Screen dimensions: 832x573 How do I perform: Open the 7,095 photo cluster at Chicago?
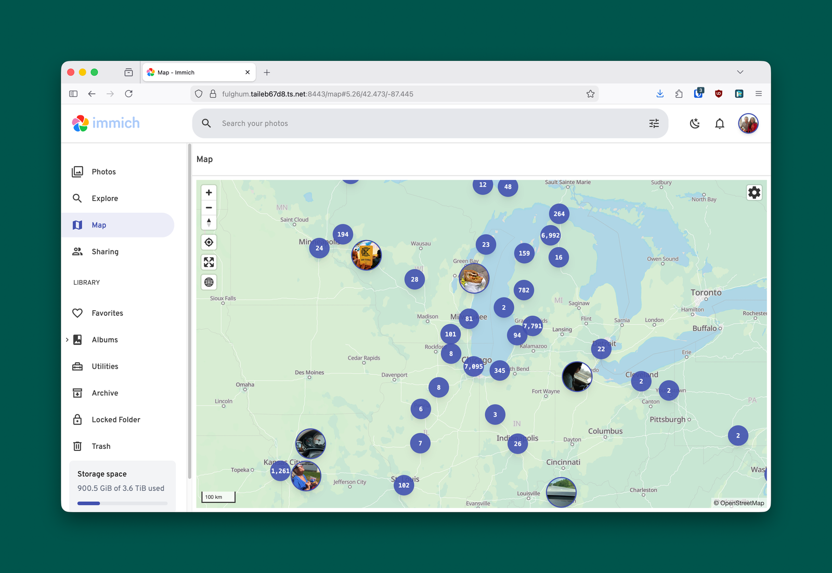coord(473,367)
